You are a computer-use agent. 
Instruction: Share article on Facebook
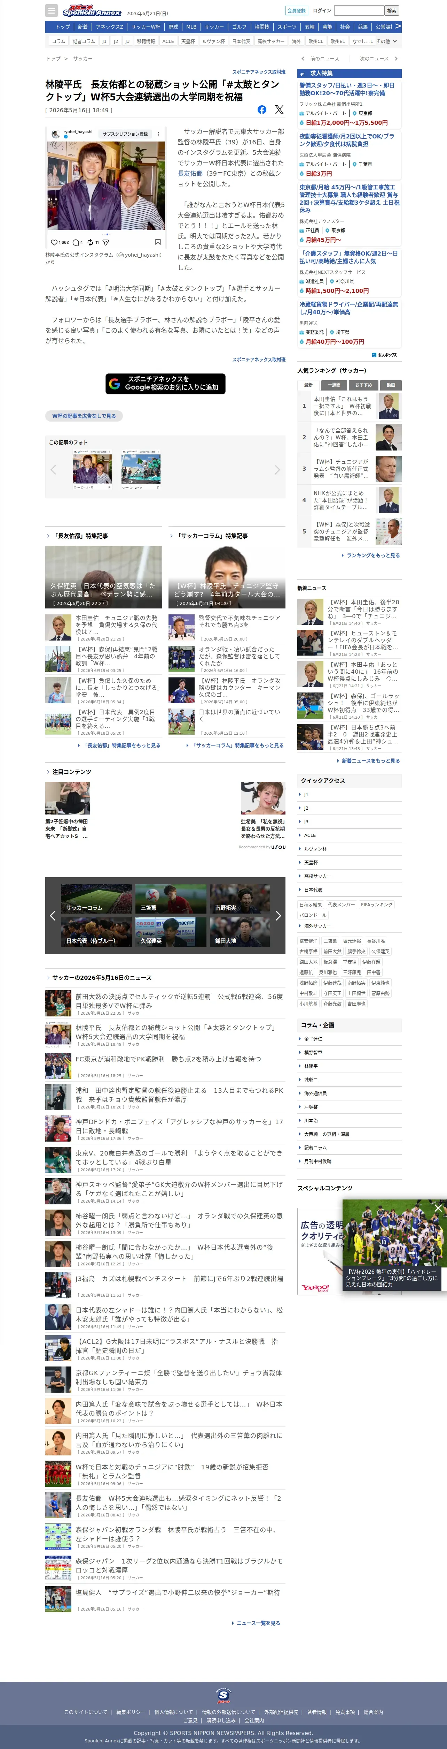click(262, 109)
